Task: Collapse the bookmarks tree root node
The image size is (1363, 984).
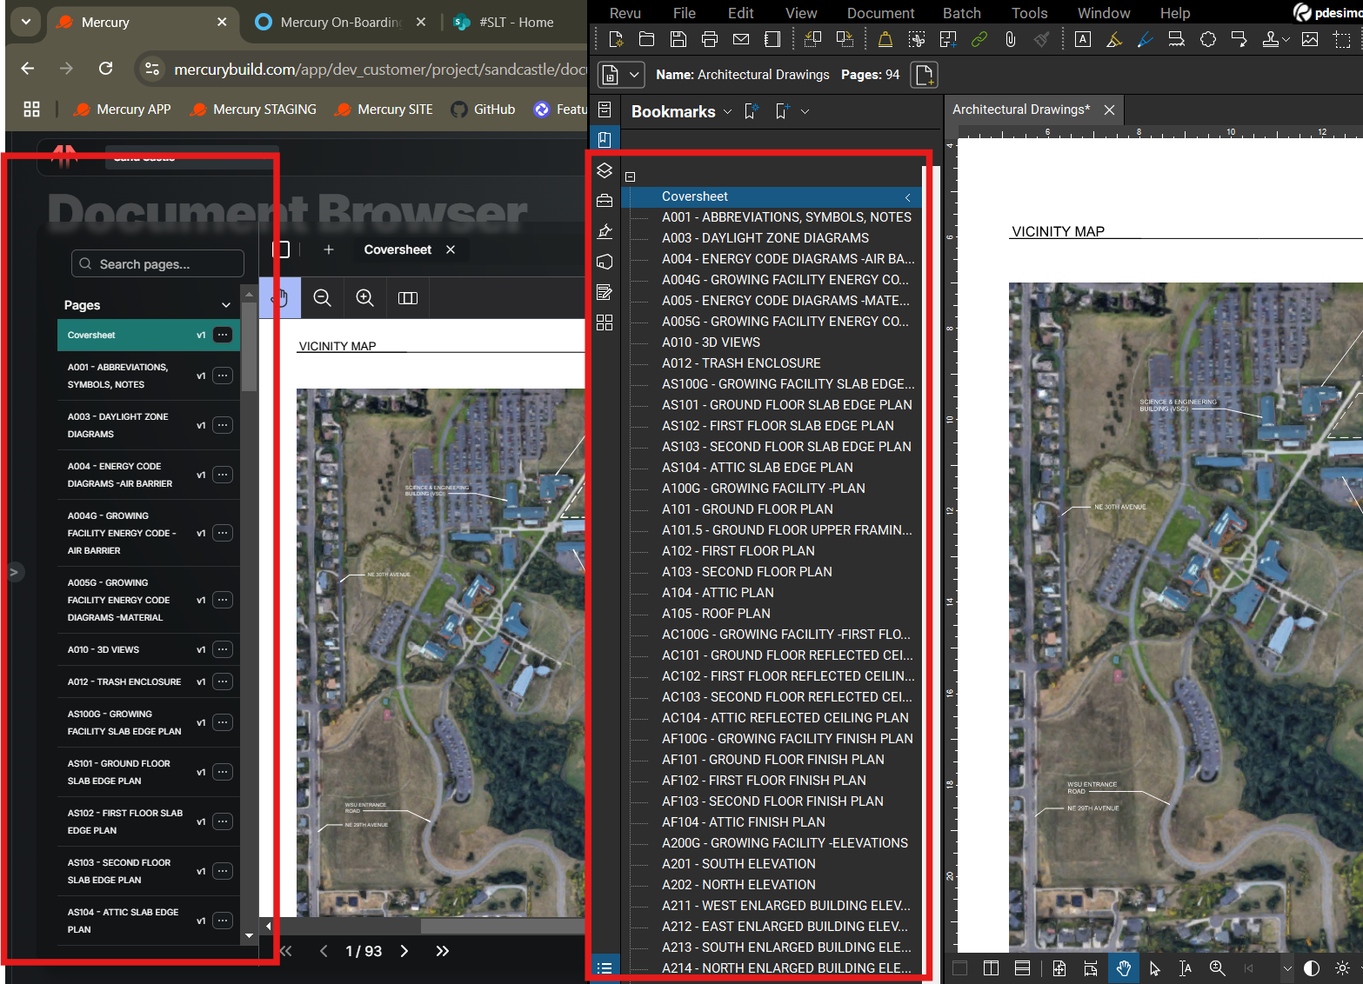Action: pos(631,177)
